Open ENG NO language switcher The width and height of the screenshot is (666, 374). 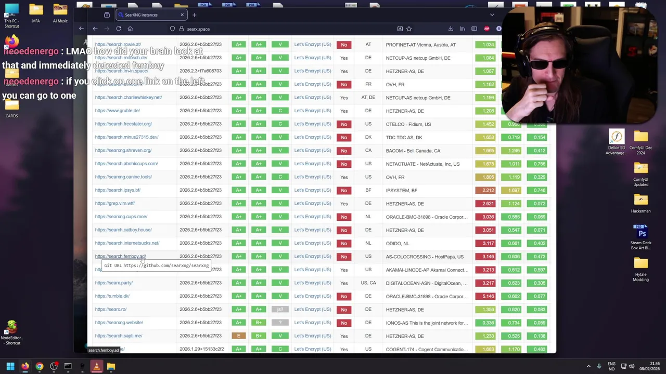[611, 366]
